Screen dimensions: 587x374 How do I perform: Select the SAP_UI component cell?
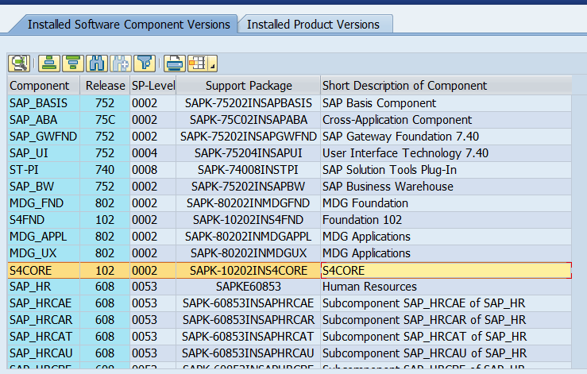tap(44, 153)
